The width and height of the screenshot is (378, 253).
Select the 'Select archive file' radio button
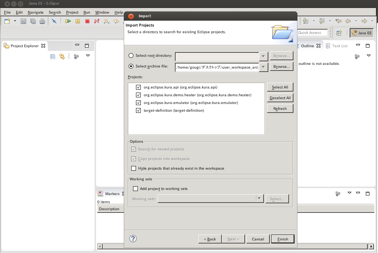pos(131,66)
